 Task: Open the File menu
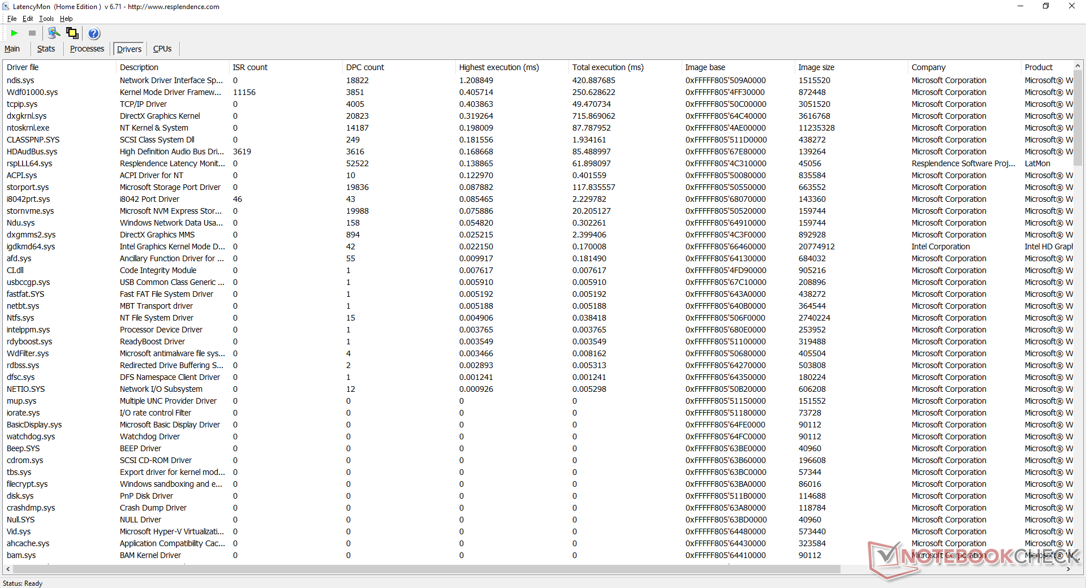point(12,19)
